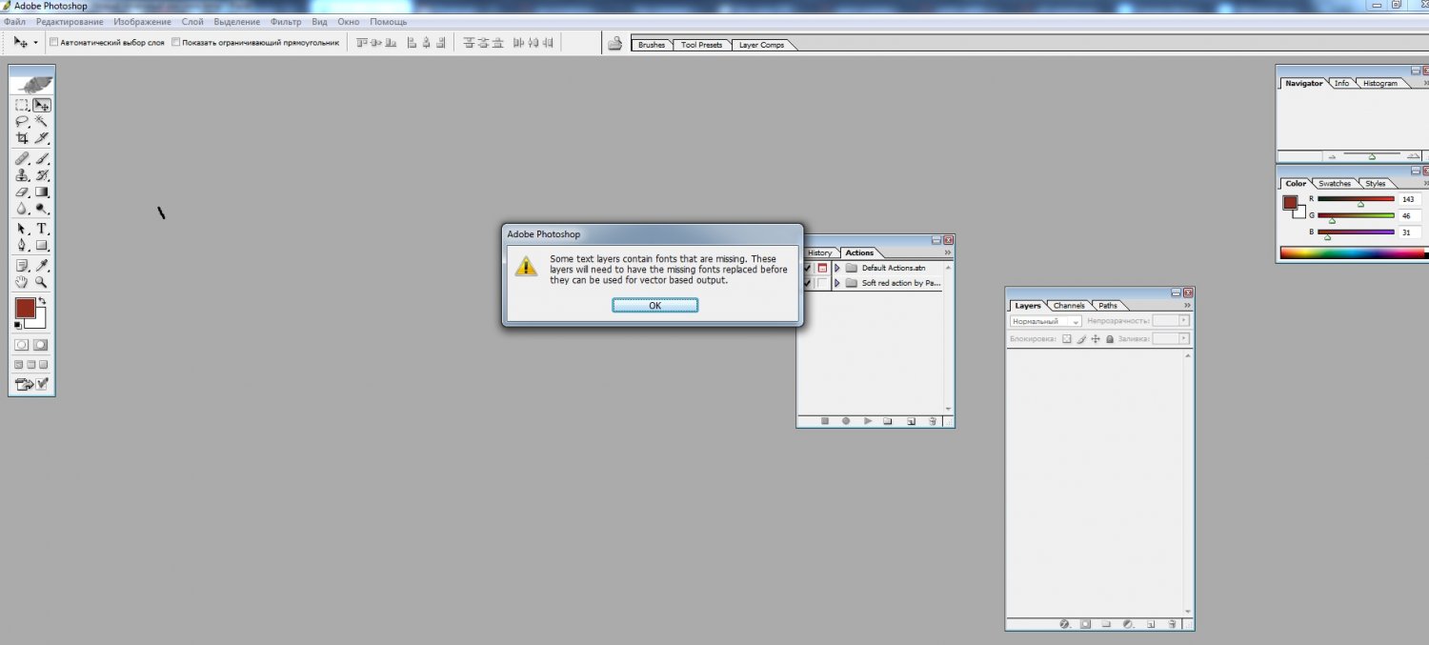
Task: Select the Eyedropper tool
Action: pyautogui.click(x=42, y=266)
